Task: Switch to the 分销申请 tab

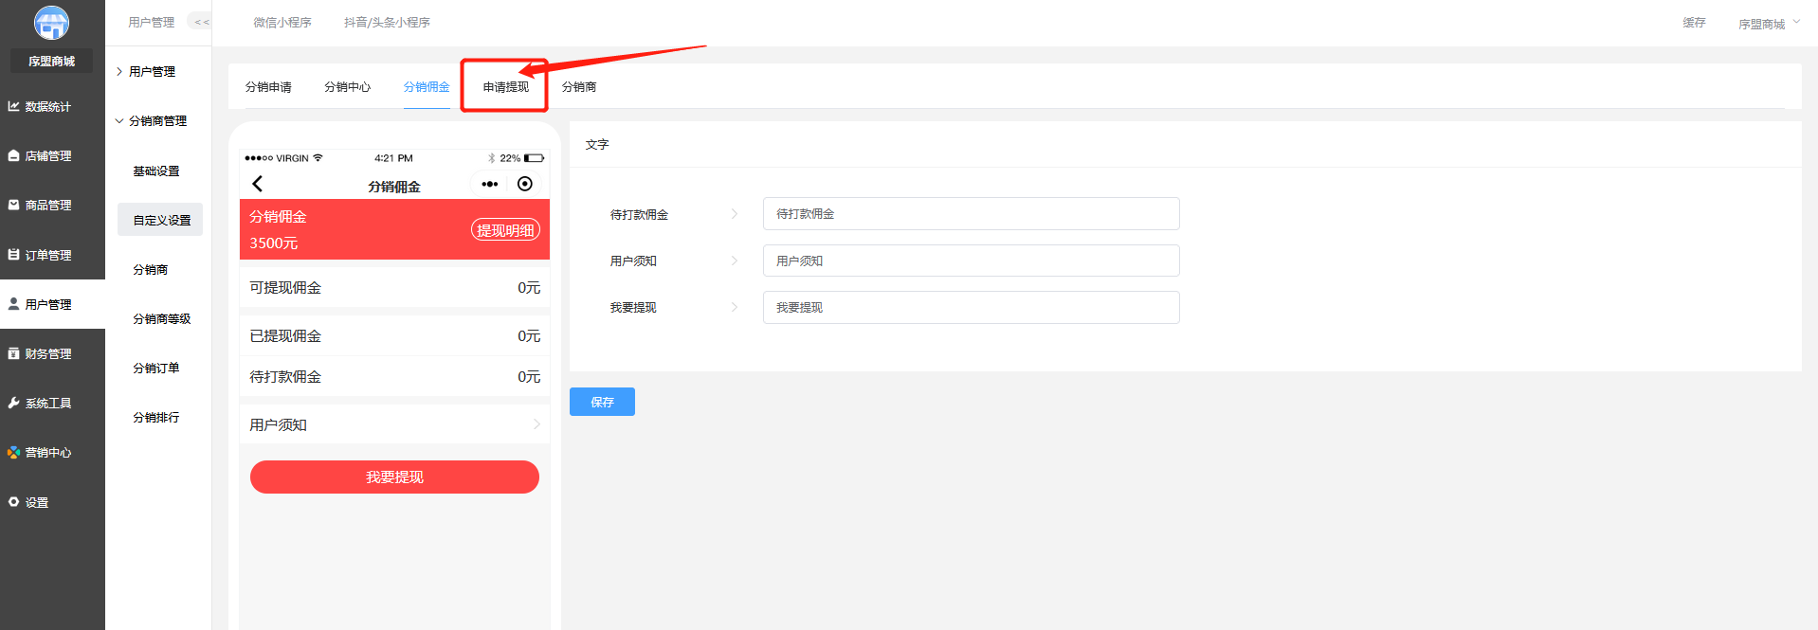Action: [x=268, y=87]
